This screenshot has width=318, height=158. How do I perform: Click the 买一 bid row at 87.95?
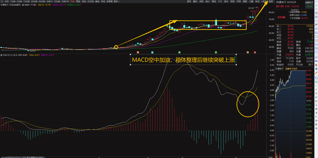click(294, 26)
